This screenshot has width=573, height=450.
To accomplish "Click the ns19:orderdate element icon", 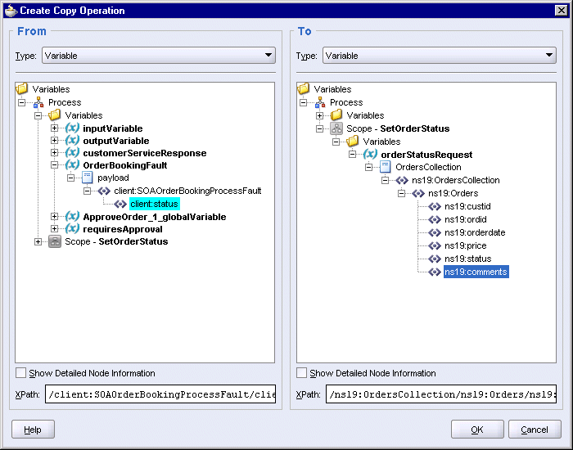I will [x=435, y=232].
